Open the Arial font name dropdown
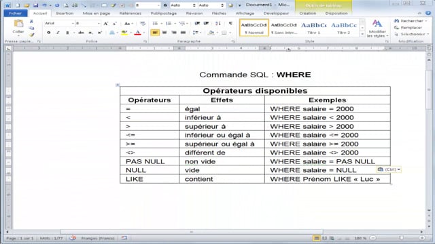The image size is (435, 244). pyautogui.click(x=73, y=24)
